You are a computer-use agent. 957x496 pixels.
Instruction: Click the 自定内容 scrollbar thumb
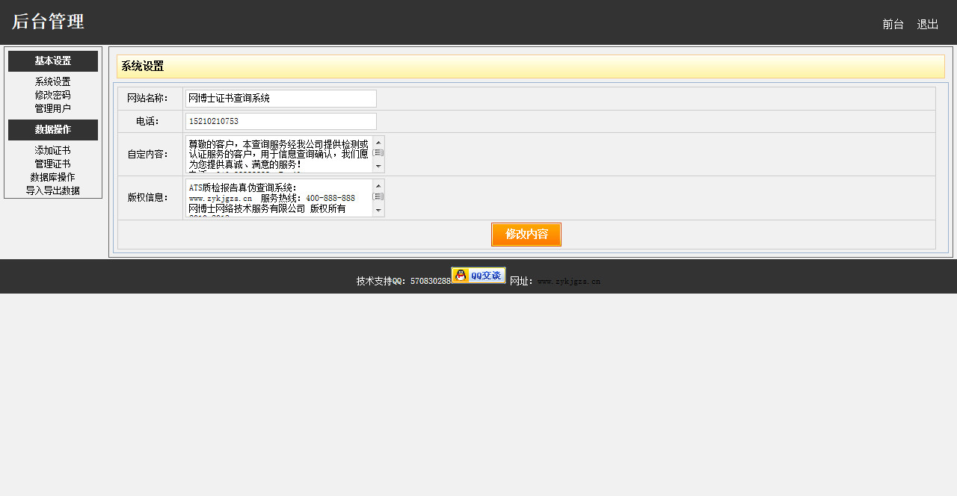(x=378, y=152)
